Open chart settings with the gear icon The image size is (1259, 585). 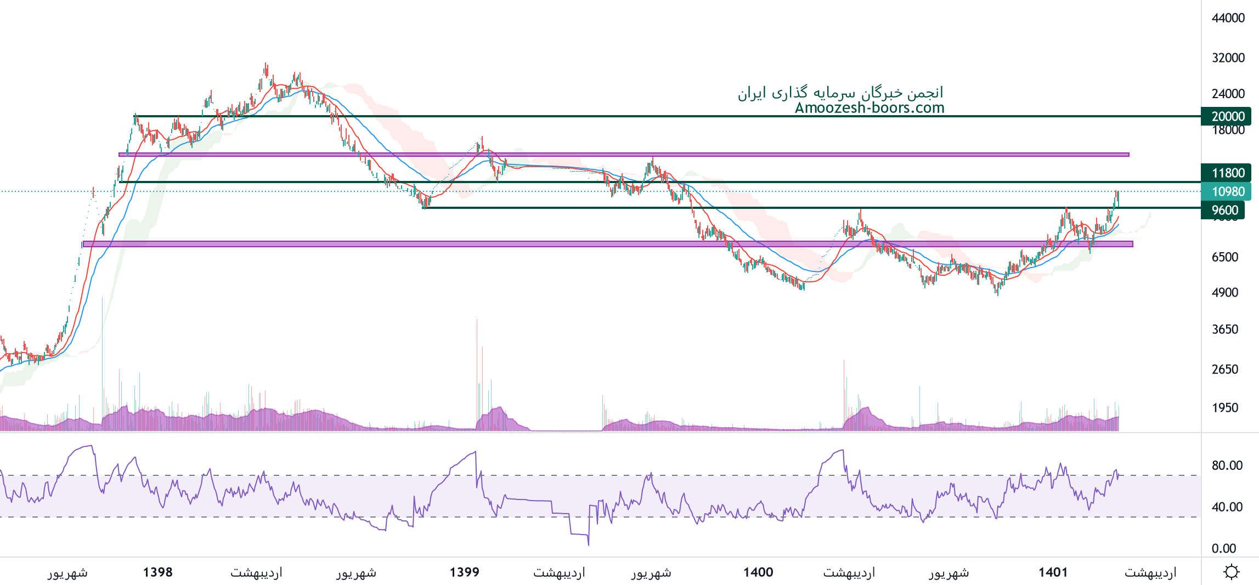point(1231,572)
